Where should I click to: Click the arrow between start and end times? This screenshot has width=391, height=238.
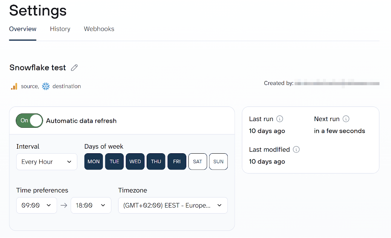pos(64,205)
